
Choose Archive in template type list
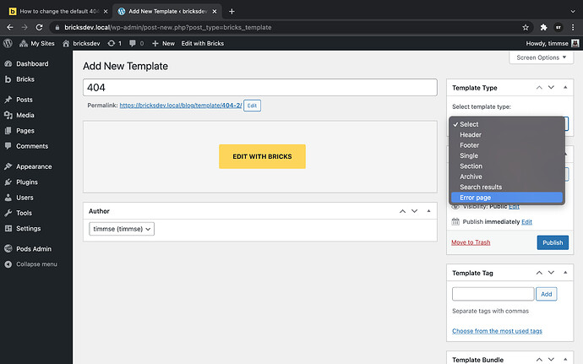point(507,177)
